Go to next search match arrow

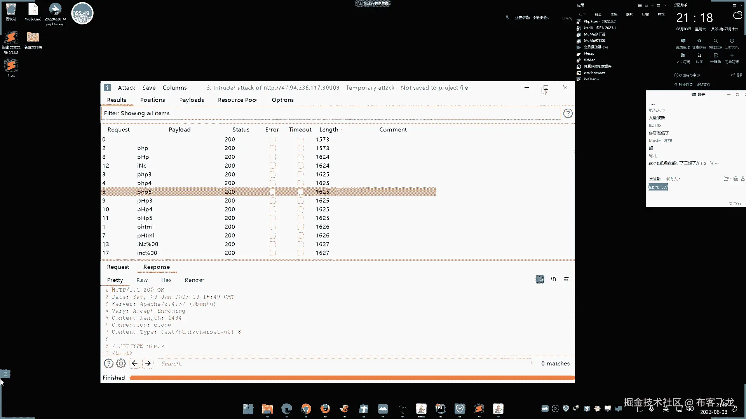(148, 364)
